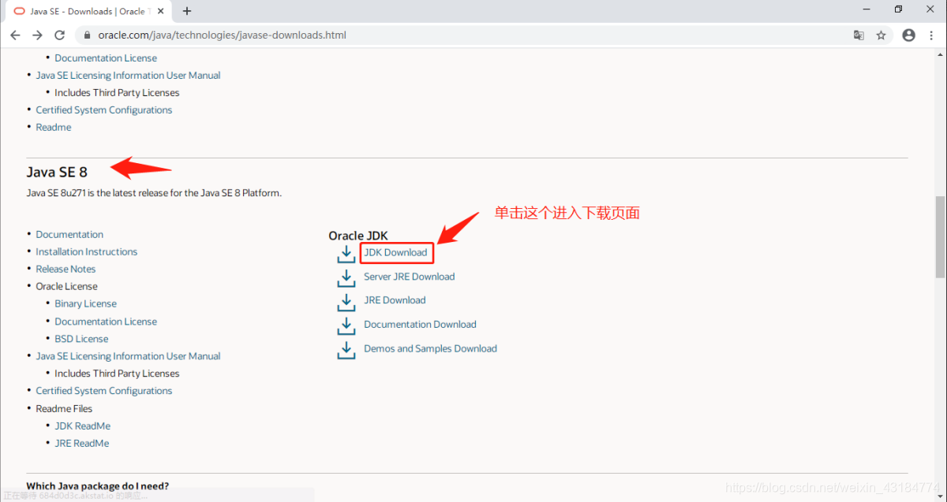The height and width of the screenshot is (502, 947).
Task: Click the Oracle License list text
Action: point(66,287)
